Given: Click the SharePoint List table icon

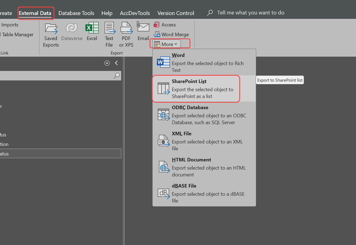Looking at the screenshot, I should pos(164,88).
